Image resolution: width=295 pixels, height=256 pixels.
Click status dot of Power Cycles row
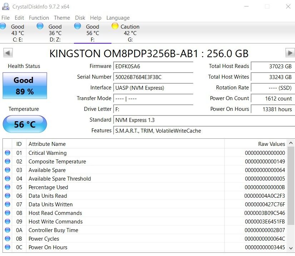7,238
